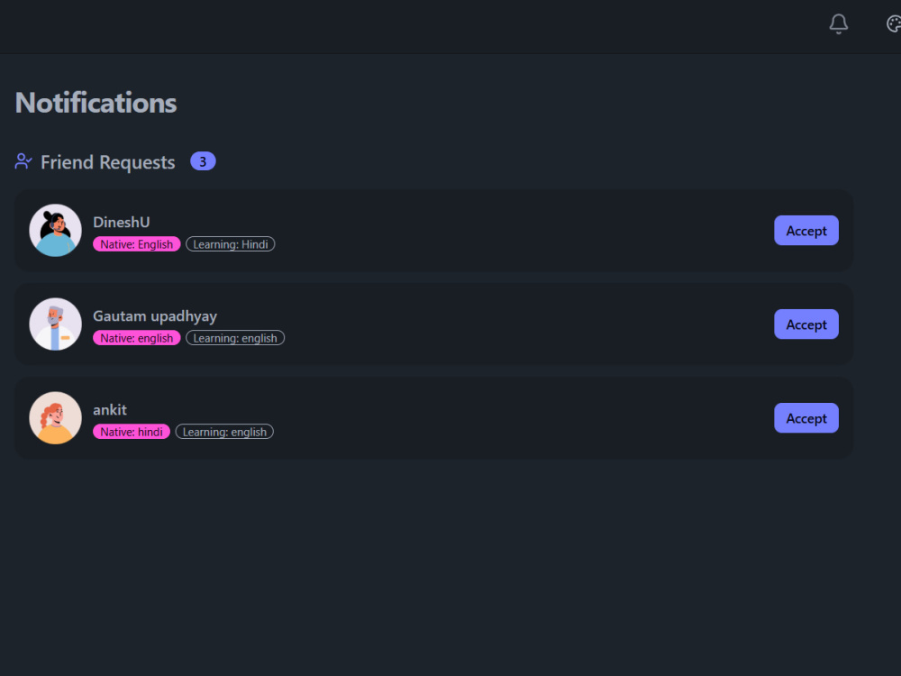Accept ankit's friend request

point(806,418)
